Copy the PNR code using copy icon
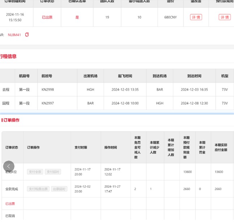Screen dimensions: 234x223 (x=27, y=35)
